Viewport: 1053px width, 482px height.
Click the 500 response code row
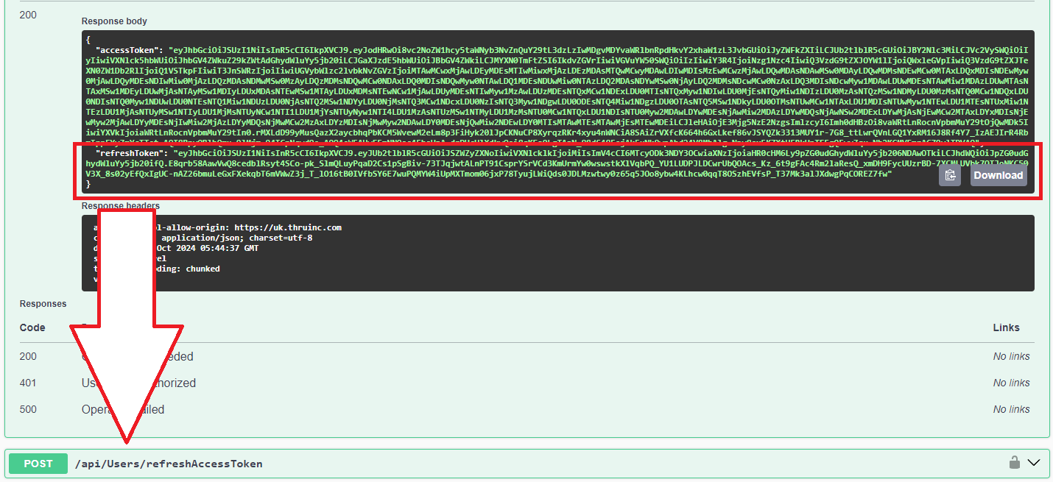28,409
